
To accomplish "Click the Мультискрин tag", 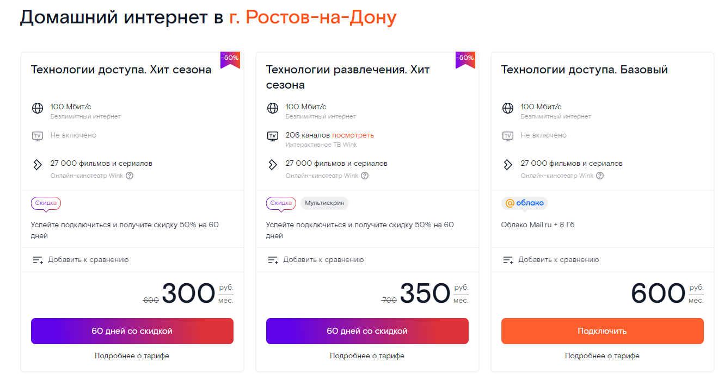I will (x=324, y=203).
